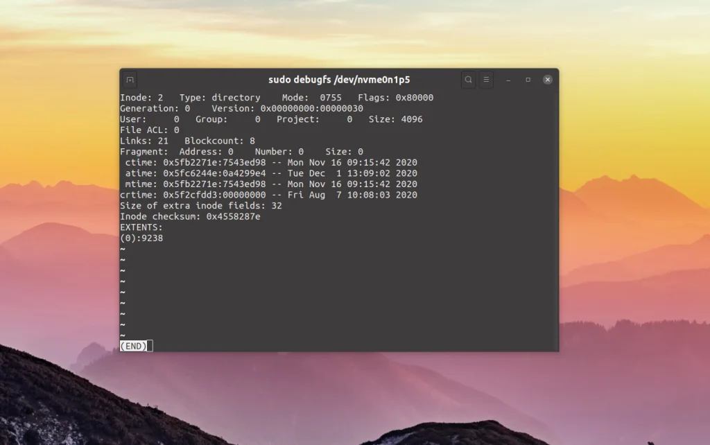Click the tab adder icon top left
The height and width of the screenshot is (445, 710).
[129, 79]
